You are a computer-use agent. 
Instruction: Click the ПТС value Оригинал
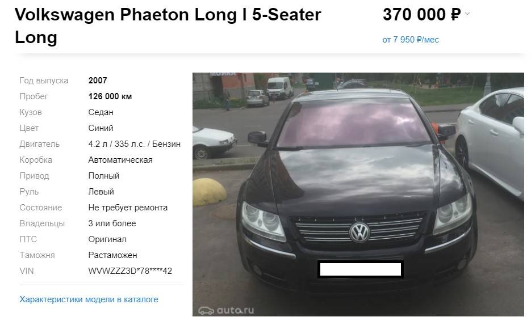(107, 239)
